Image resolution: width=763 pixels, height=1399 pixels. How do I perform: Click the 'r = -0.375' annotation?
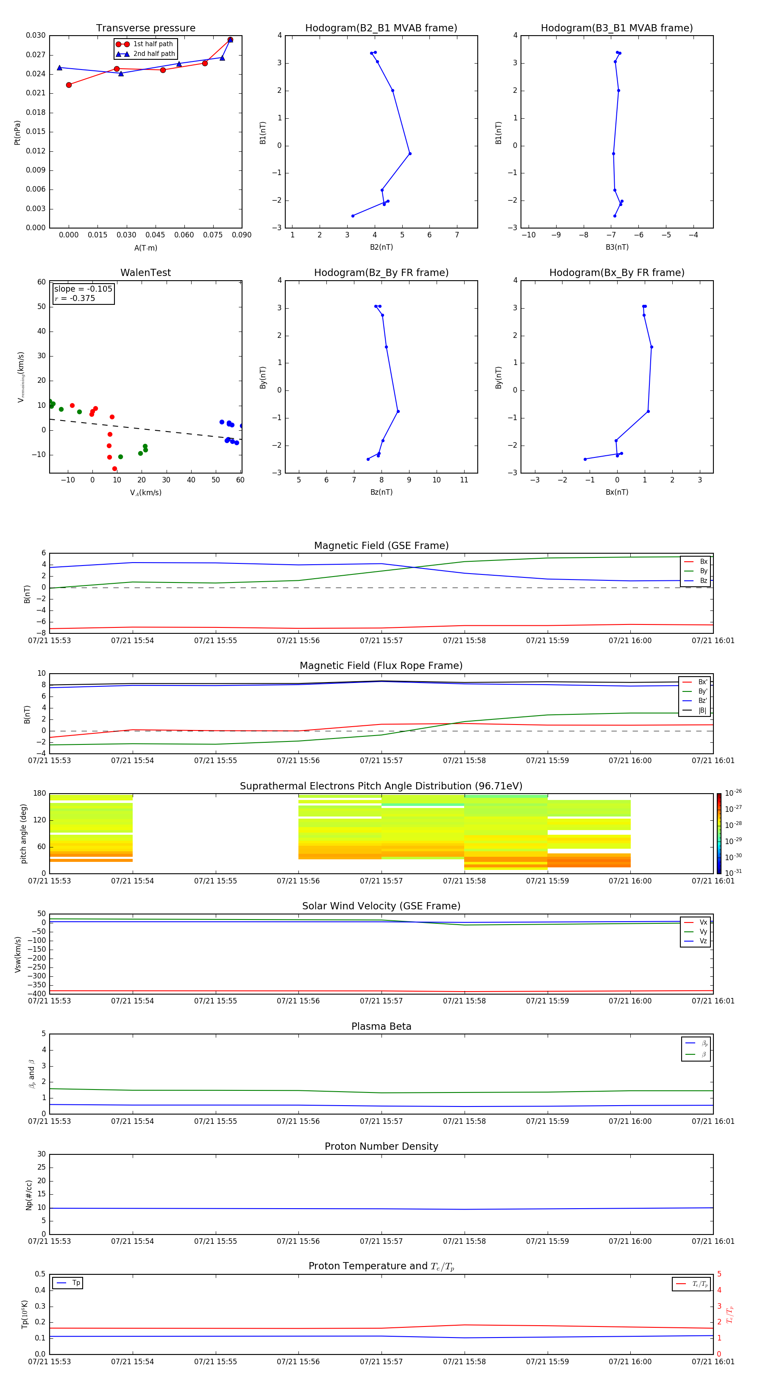tap(75, 298)
